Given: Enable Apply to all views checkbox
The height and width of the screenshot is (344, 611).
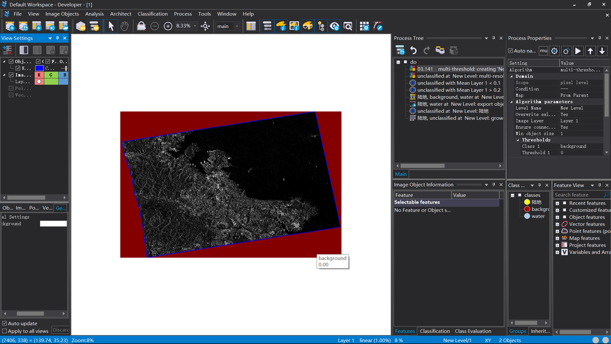Looking at the screenshot, I should [x=4, y=331].
